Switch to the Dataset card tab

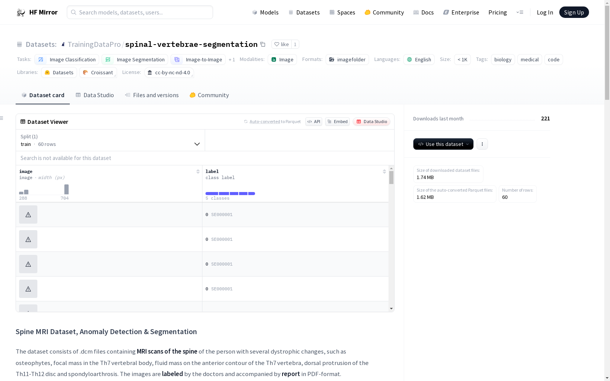click(43, 95)
